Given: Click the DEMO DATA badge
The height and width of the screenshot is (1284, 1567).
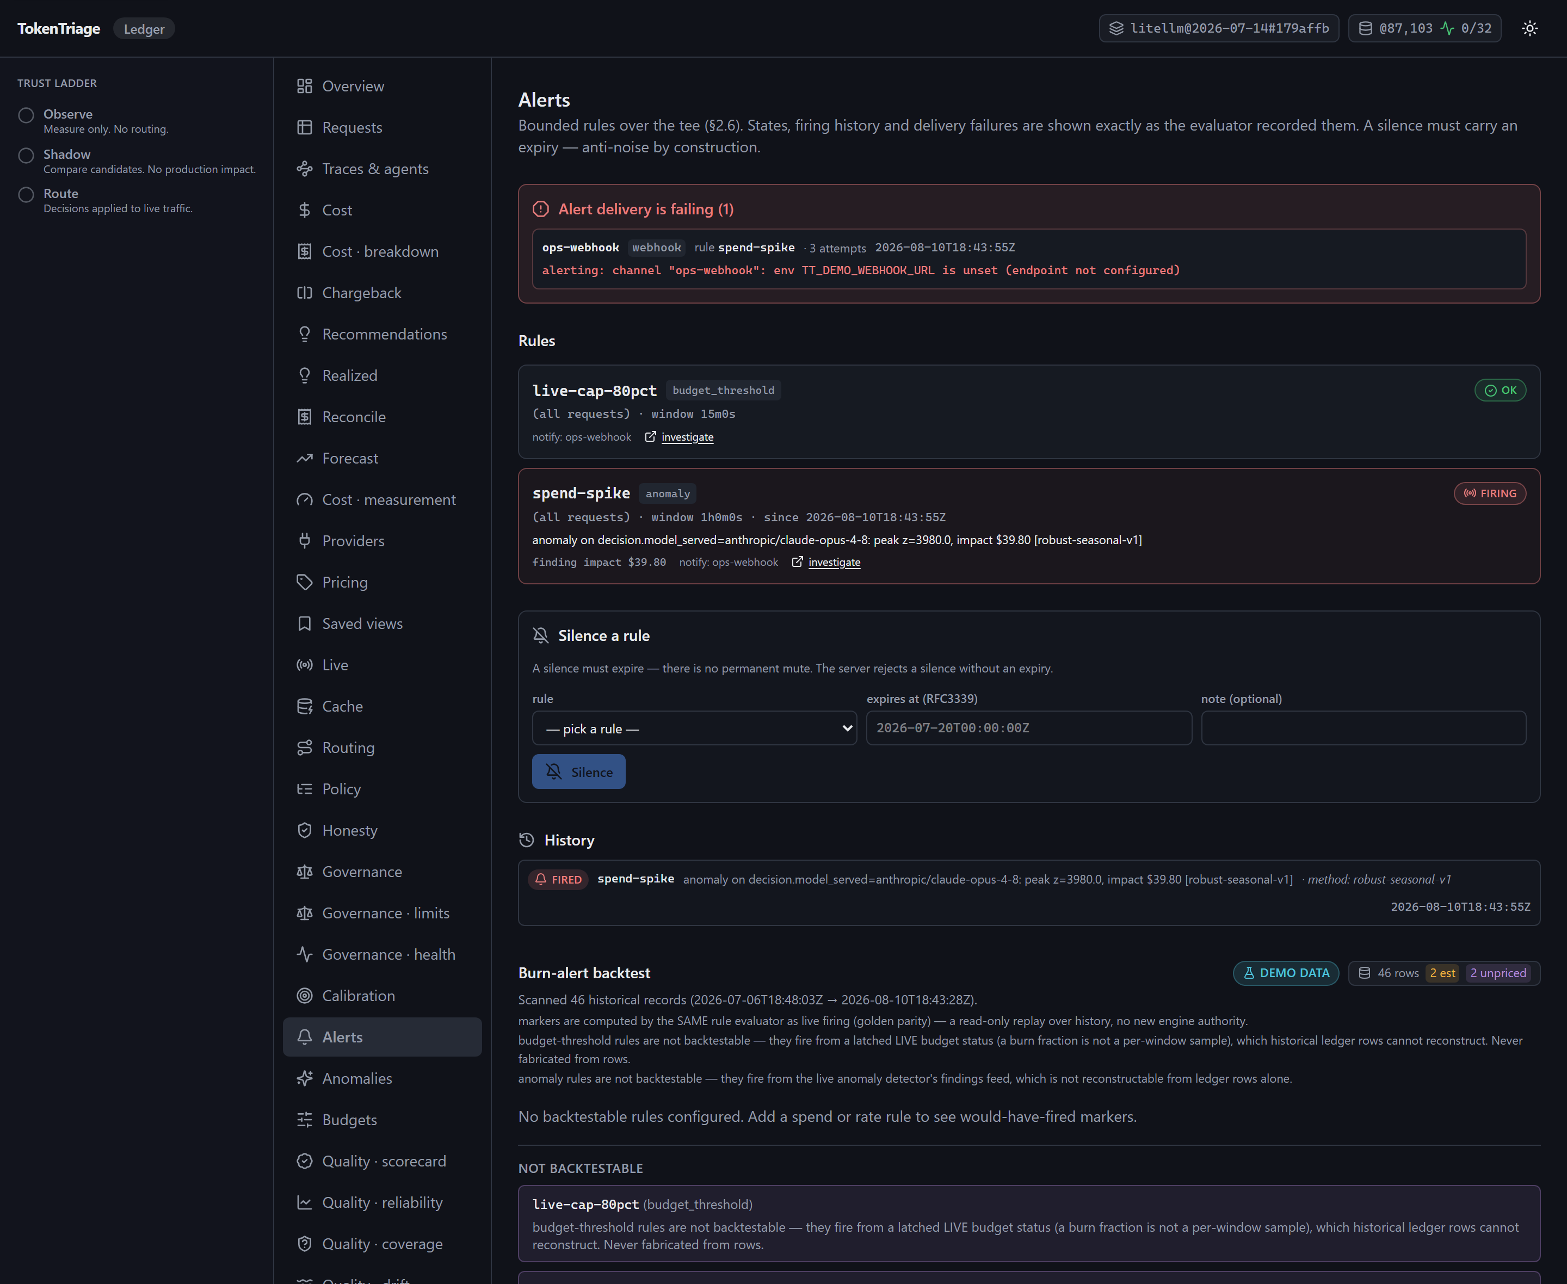Looking at the screenshot, I should (1286, 973).
